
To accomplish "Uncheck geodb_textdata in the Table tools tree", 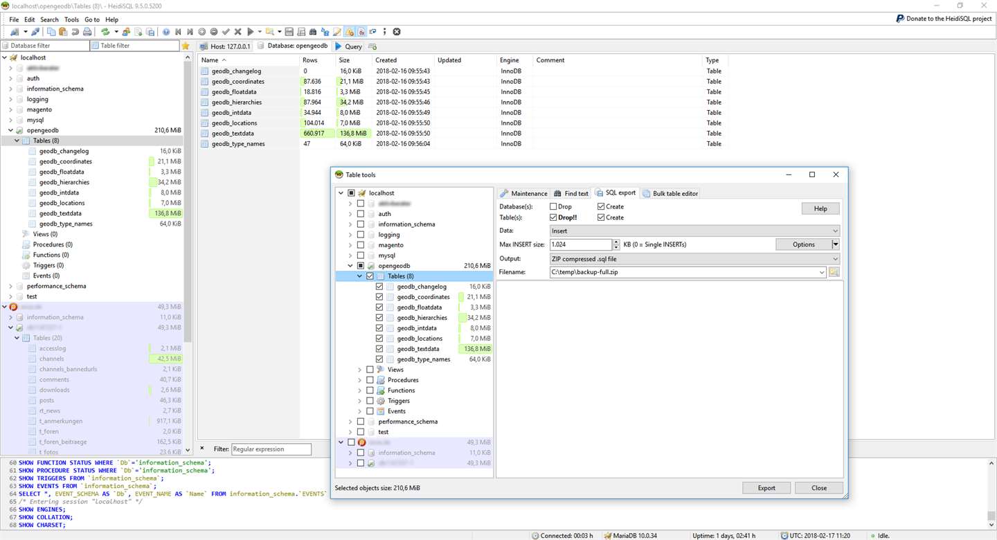I will [379, 349].
